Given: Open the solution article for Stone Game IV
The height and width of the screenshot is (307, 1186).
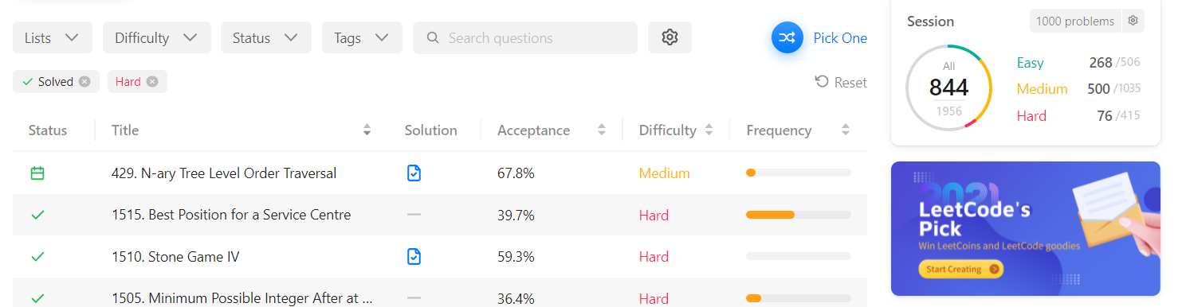Looking at the screenshot, I should [414, 256].
